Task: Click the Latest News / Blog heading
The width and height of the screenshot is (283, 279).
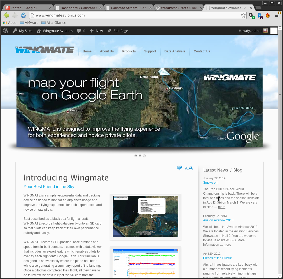Action: click(223, 170)
